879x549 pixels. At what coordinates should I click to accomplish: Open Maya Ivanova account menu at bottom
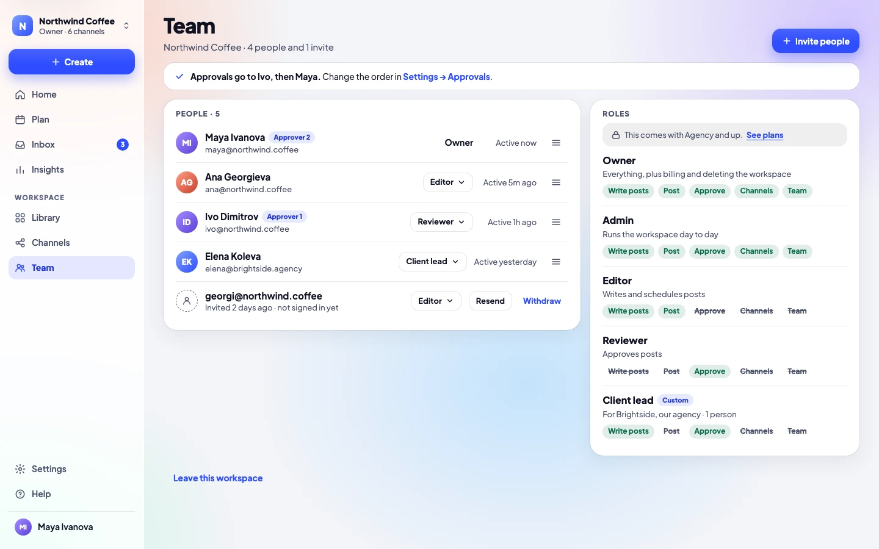coord(72,527)
